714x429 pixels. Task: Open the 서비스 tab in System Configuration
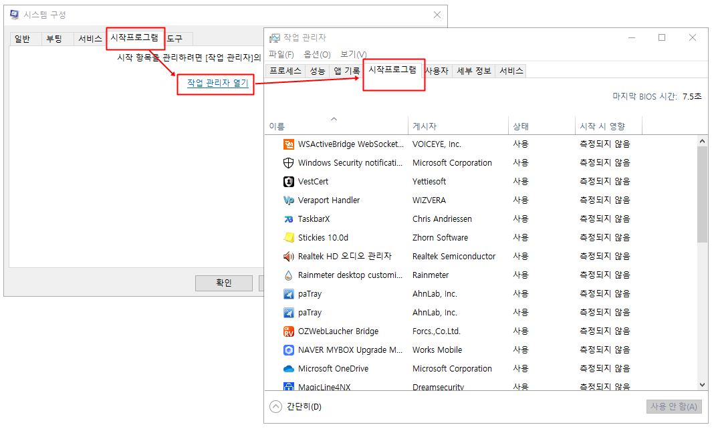(90, 39)
